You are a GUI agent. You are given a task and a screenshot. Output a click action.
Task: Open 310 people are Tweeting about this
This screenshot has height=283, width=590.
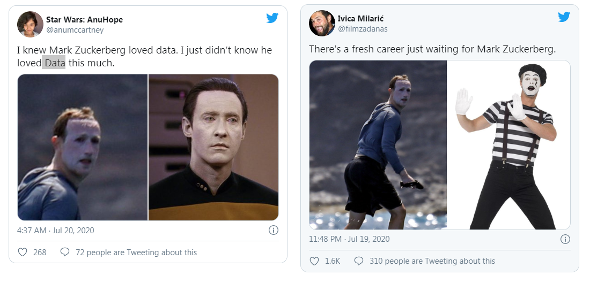433,261
